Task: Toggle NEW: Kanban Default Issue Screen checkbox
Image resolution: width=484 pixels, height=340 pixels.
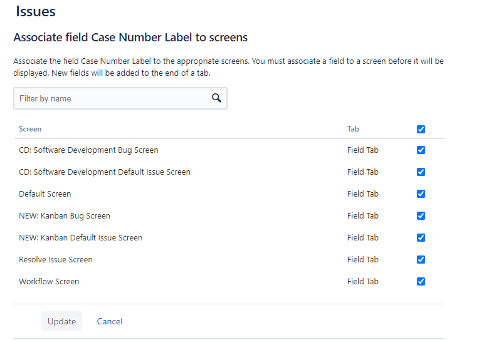Action: pos(421,238)
